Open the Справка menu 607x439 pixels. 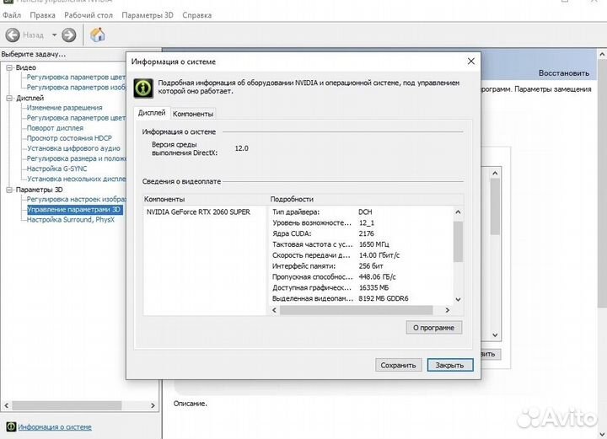[x=197, y=15]
